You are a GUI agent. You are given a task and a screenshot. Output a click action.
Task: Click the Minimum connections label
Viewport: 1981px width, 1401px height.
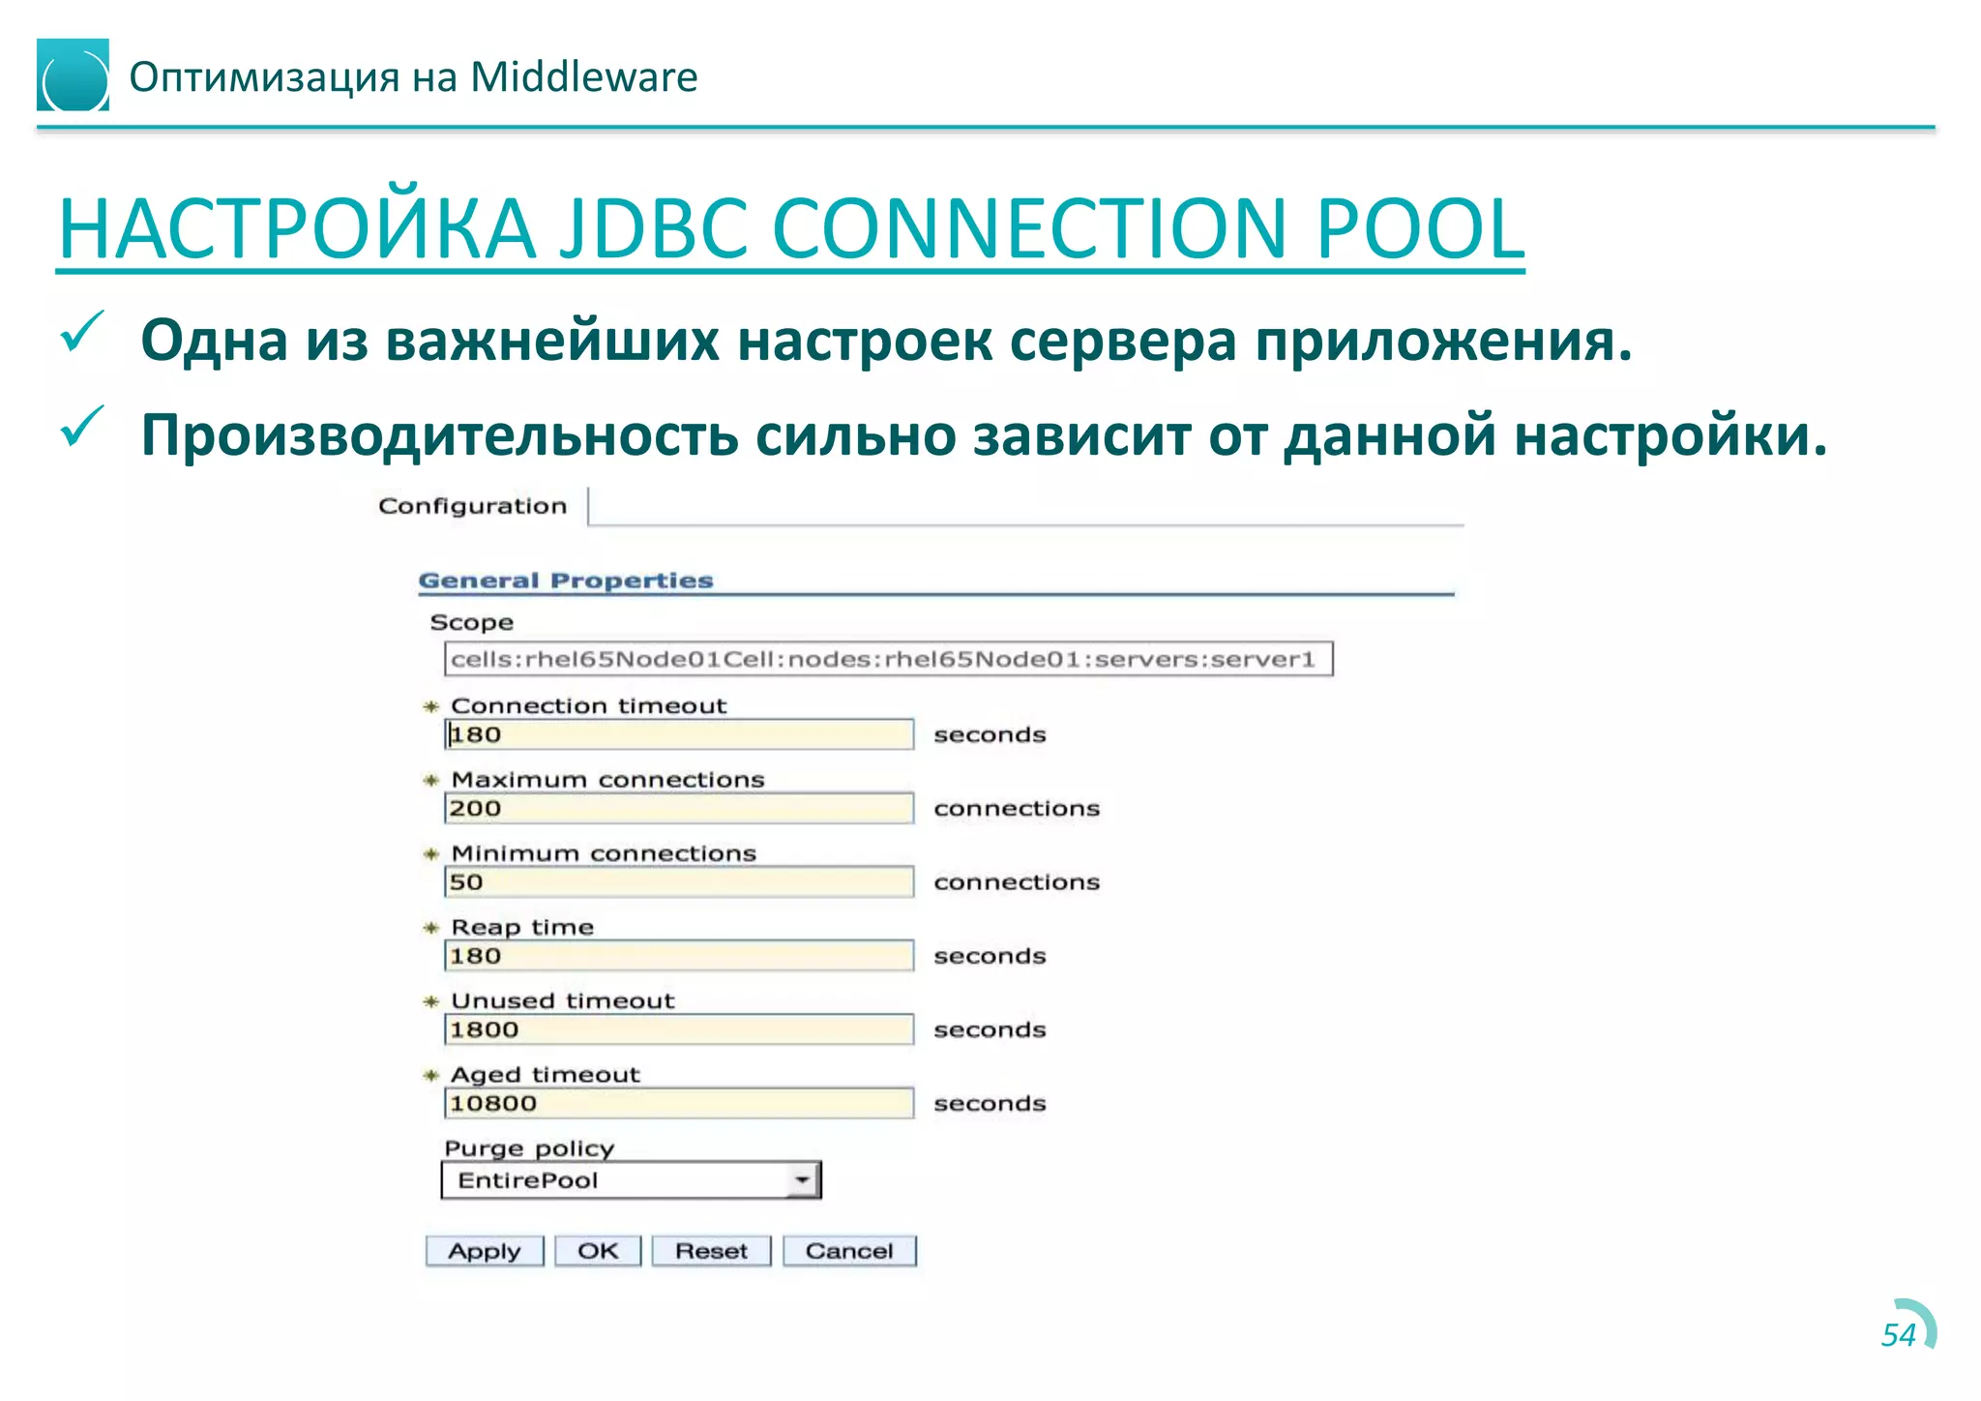[x=604, y=853]
